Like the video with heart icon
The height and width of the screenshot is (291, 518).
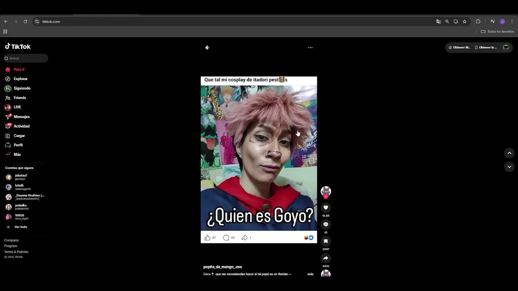tap(326, 208)
